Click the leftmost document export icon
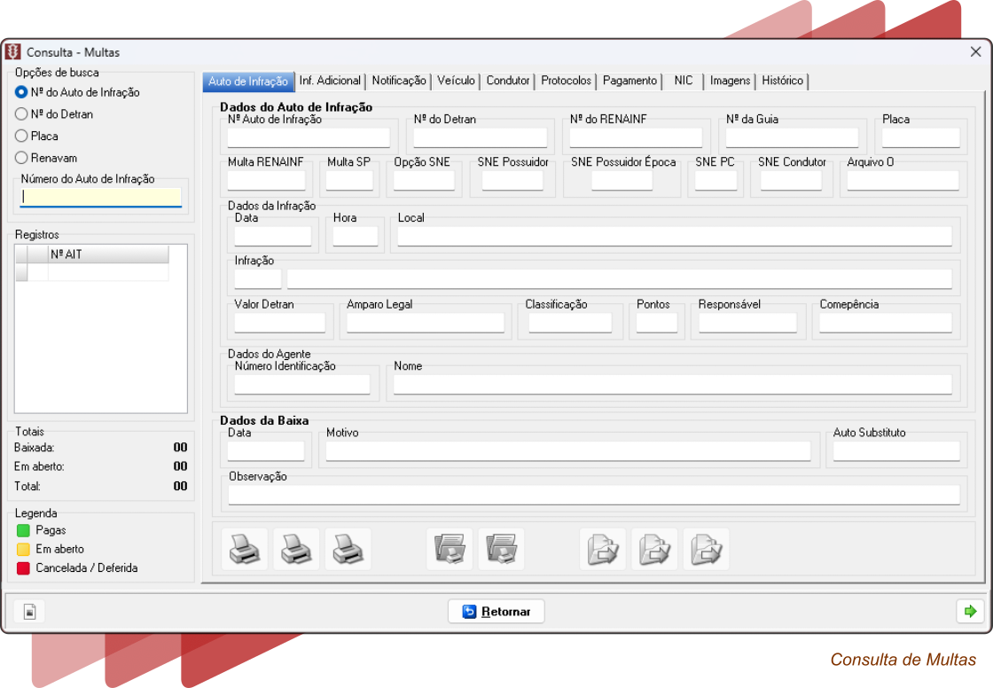 click(603, 550)
